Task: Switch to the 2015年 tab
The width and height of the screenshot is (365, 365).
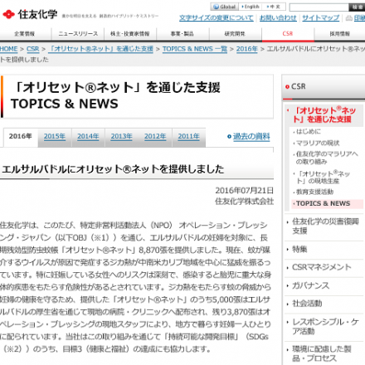Action: 55,137
